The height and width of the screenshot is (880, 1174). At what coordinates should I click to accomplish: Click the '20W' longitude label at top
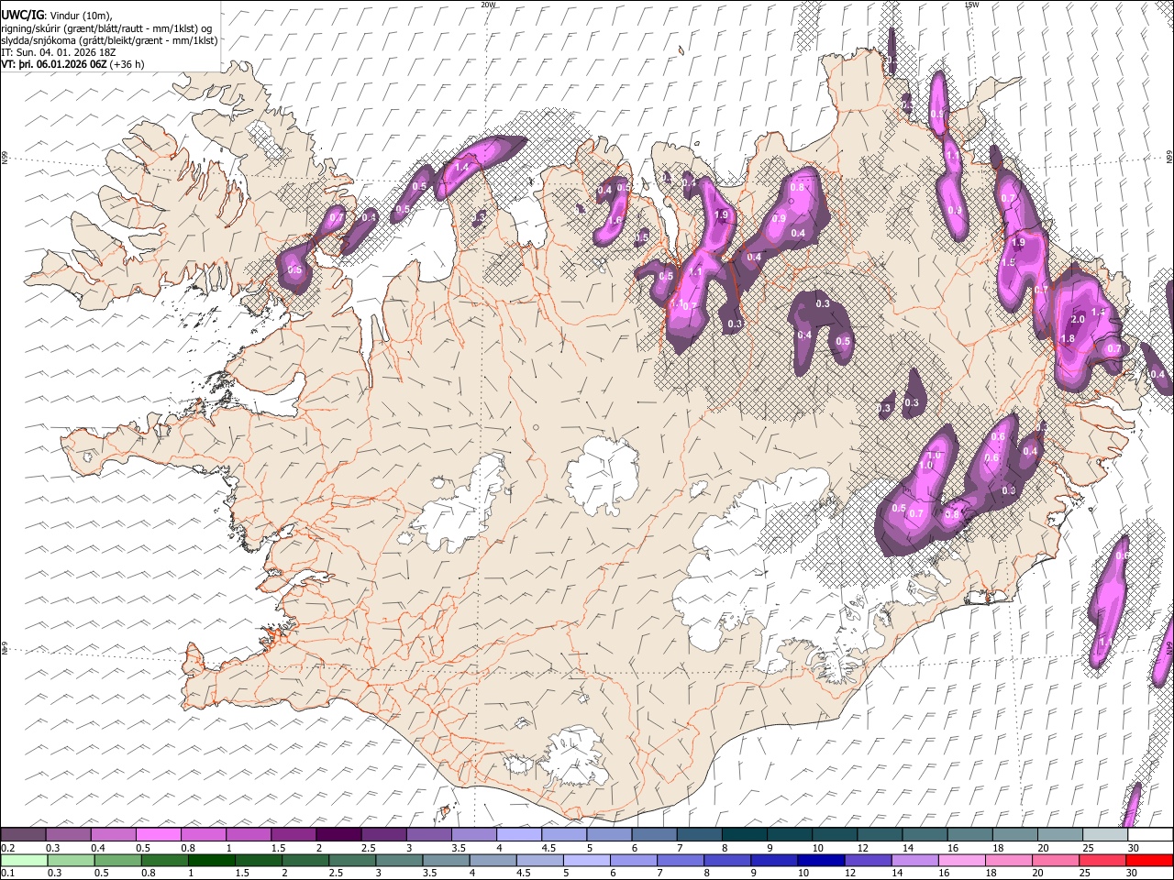[487, 5]
